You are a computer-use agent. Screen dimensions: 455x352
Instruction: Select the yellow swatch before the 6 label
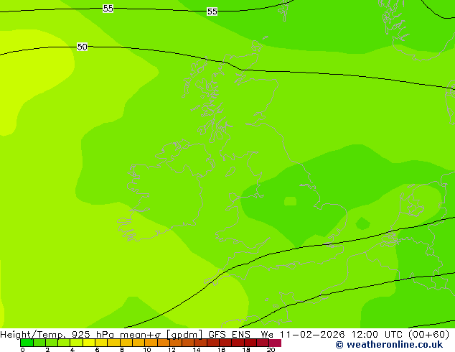[89, 343]
